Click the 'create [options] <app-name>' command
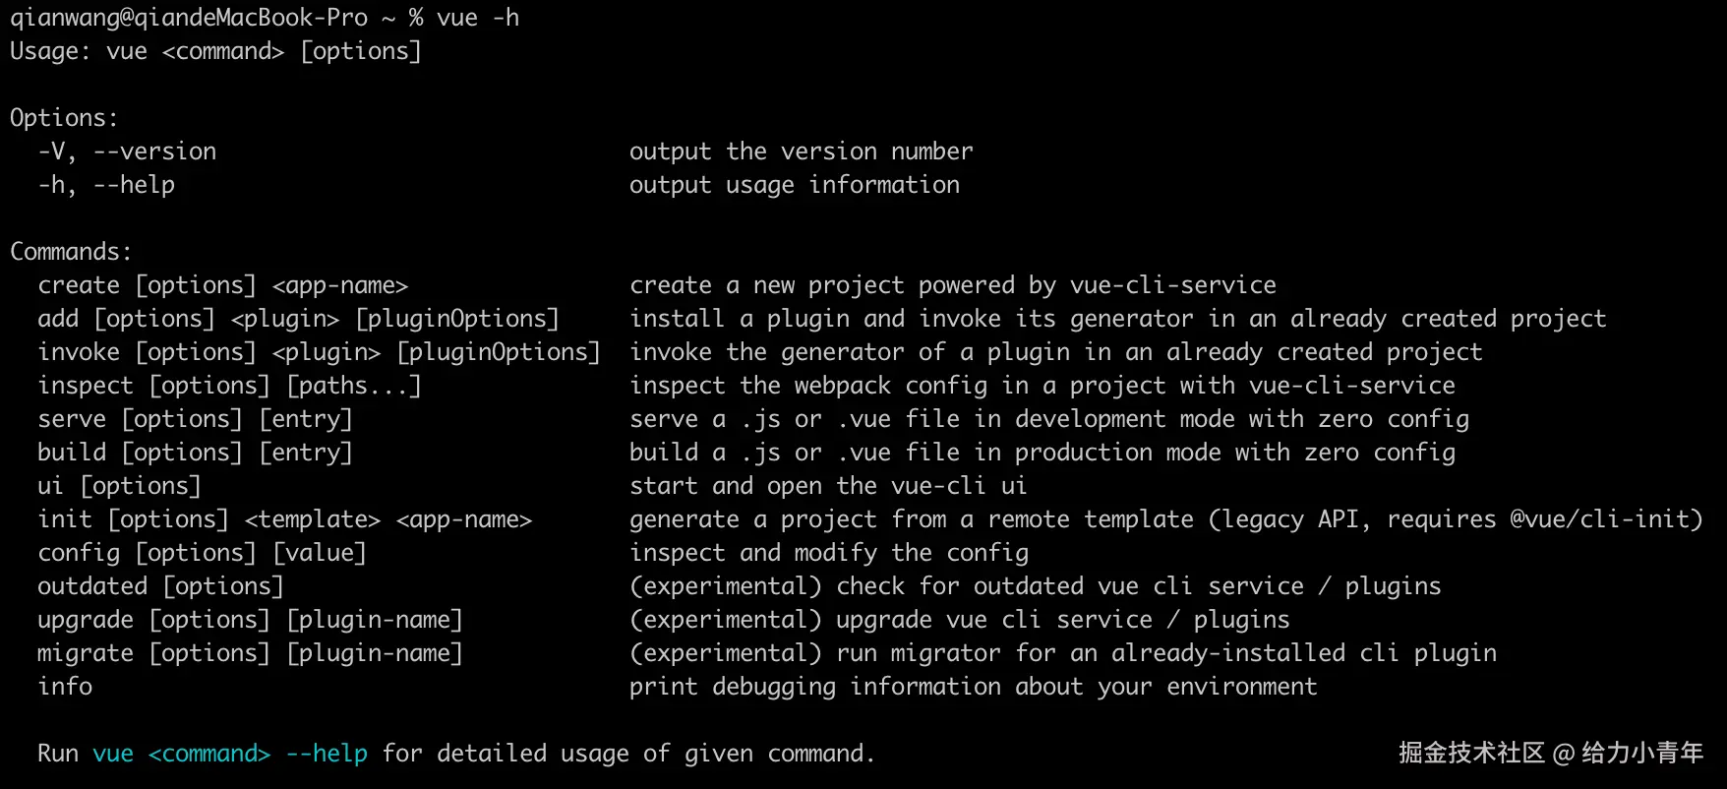This screenshot has width=1727, height=789. 222,285
